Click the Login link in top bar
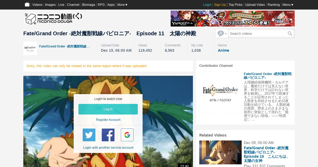 (x=207, y=5)
